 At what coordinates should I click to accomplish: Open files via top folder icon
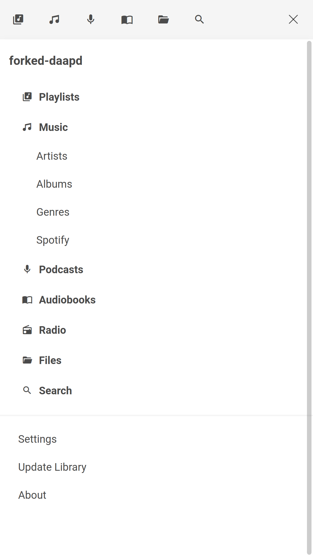coord(163,19)
